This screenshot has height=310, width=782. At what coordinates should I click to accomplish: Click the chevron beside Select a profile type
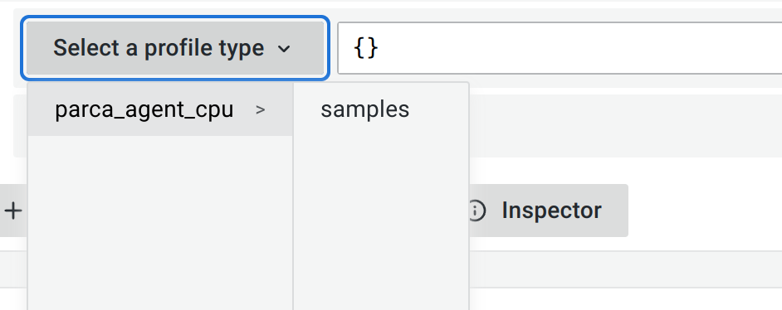point(284,49)
